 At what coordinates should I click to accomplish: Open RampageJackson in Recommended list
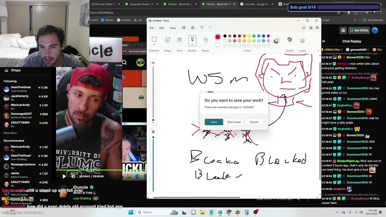click(26, 166)
